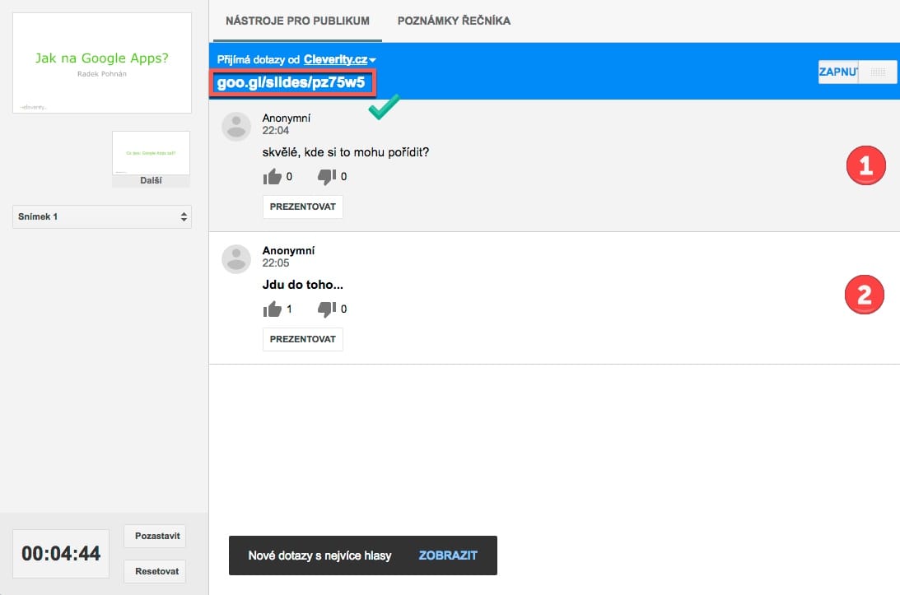Viewport: 900px width, 595px height.
Task: Select the Nástroje pro publikum tab
Action: point(297,21)
